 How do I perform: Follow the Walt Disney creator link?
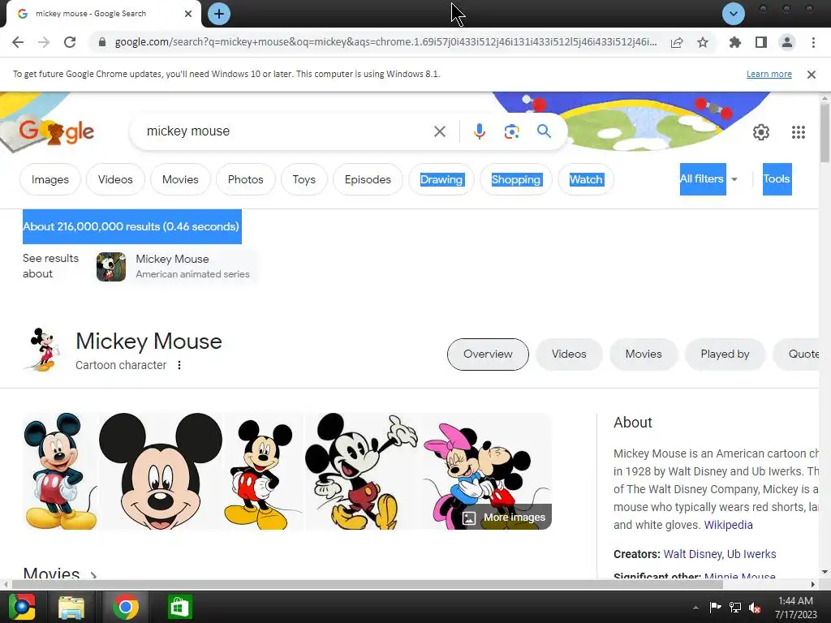[692, 554]
